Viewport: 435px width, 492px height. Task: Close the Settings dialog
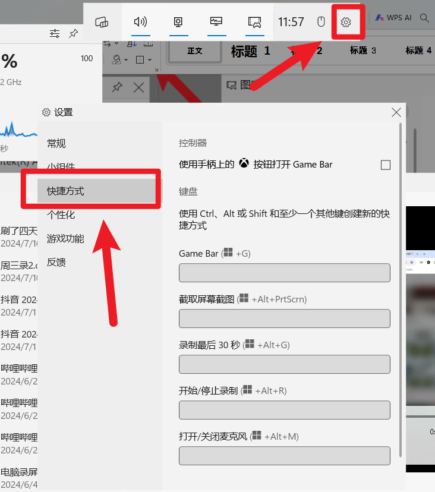396,112
